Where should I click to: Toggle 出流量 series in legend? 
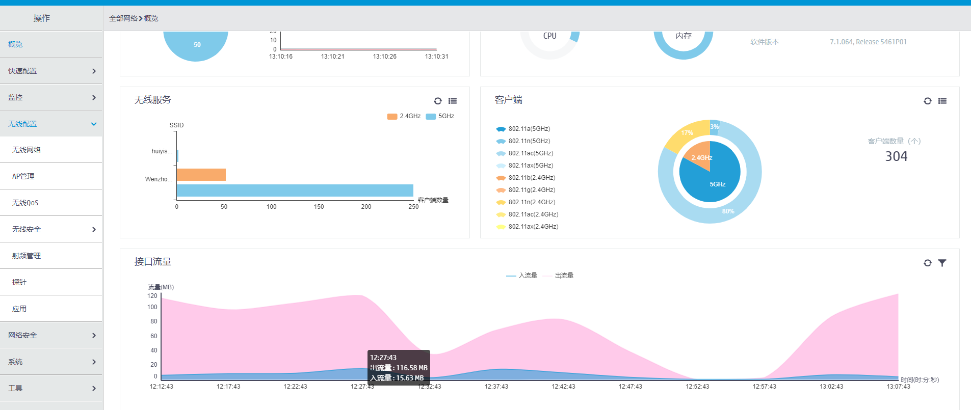(558, 276)
